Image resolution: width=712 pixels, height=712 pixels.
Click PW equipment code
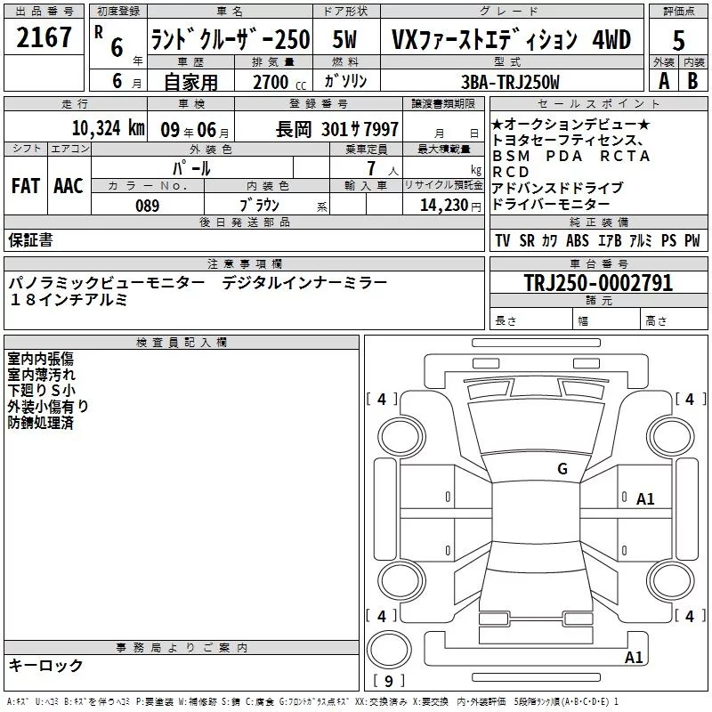pos(692,240)
